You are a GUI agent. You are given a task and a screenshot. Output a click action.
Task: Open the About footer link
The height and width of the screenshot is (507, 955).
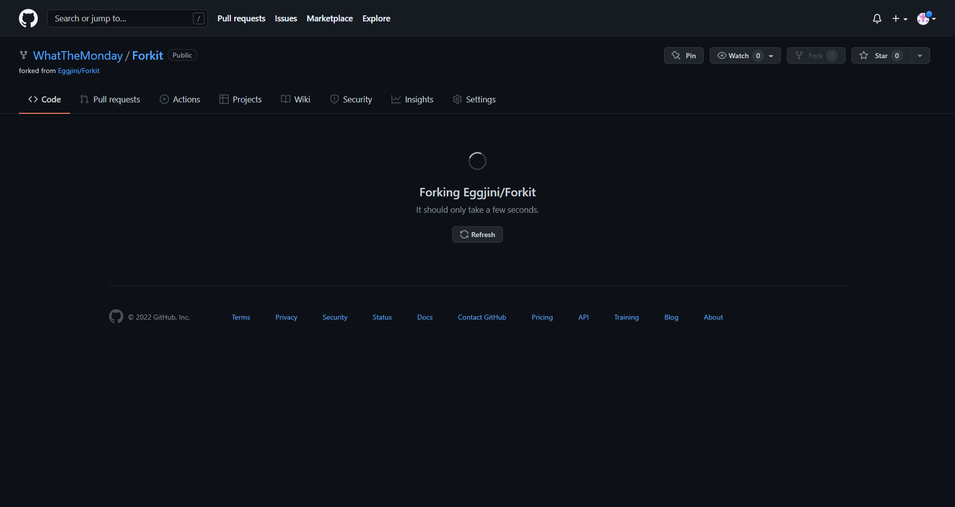click(x=713, y=317)
